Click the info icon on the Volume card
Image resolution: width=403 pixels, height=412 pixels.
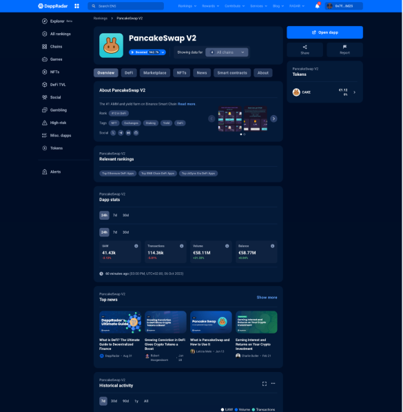tap(227, 246)
